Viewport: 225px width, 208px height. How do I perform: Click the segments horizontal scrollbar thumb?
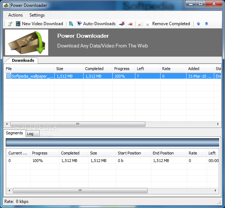pos(80,190)
